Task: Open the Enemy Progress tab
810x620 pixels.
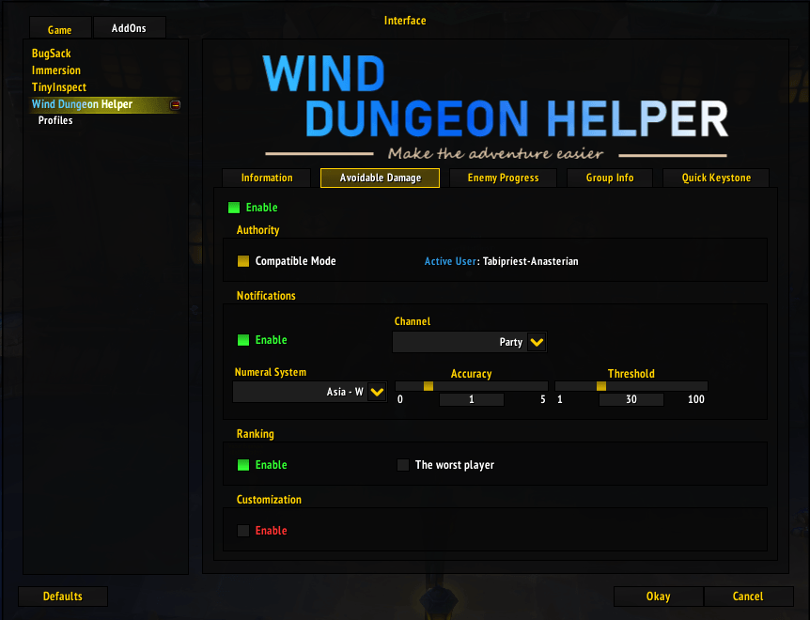Action: pos(503,178)
